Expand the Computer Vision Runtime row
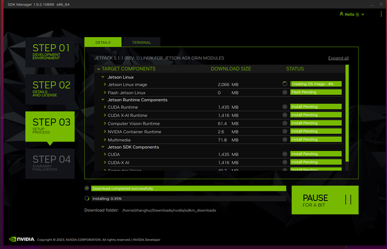 coord(105,123)
